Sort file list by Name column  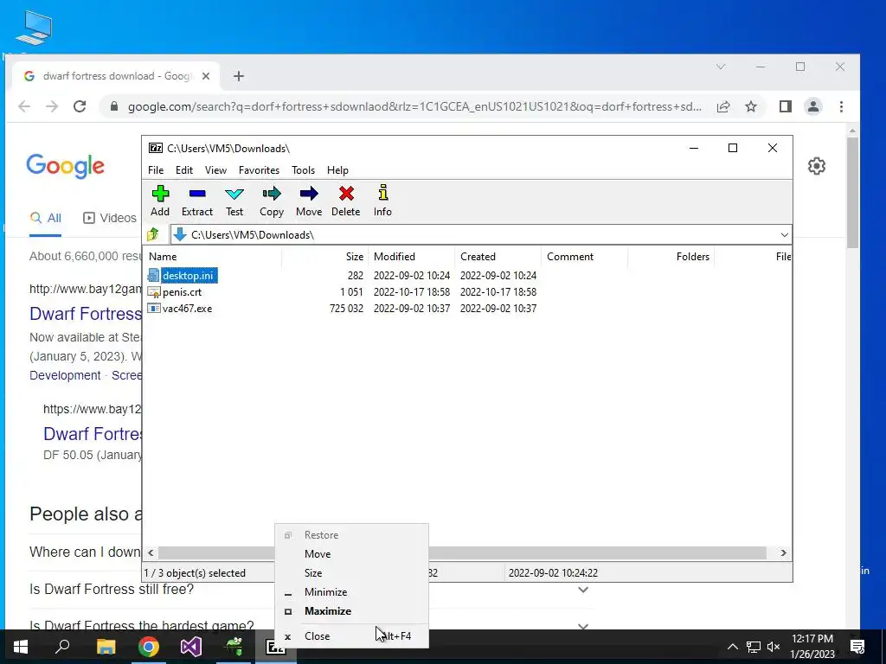click(x=214, y=256)
